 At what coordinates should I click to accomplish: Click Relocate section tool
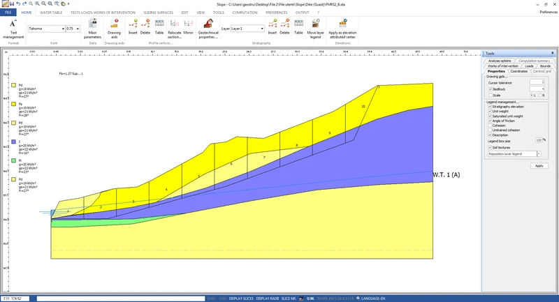(174, 29)
